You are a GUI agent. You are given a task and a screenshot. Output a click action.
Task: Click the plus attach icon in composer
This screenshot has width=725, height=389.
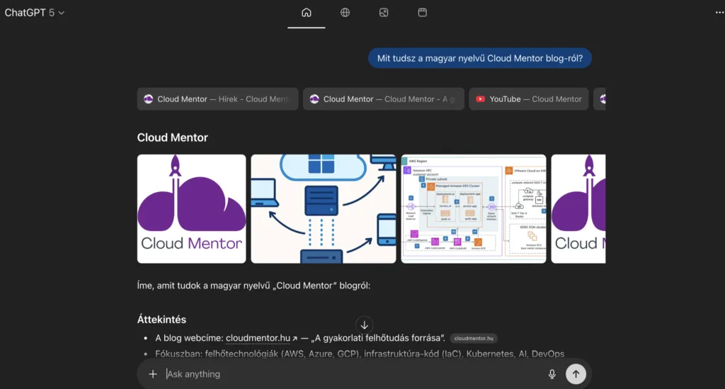click(153, 374)
